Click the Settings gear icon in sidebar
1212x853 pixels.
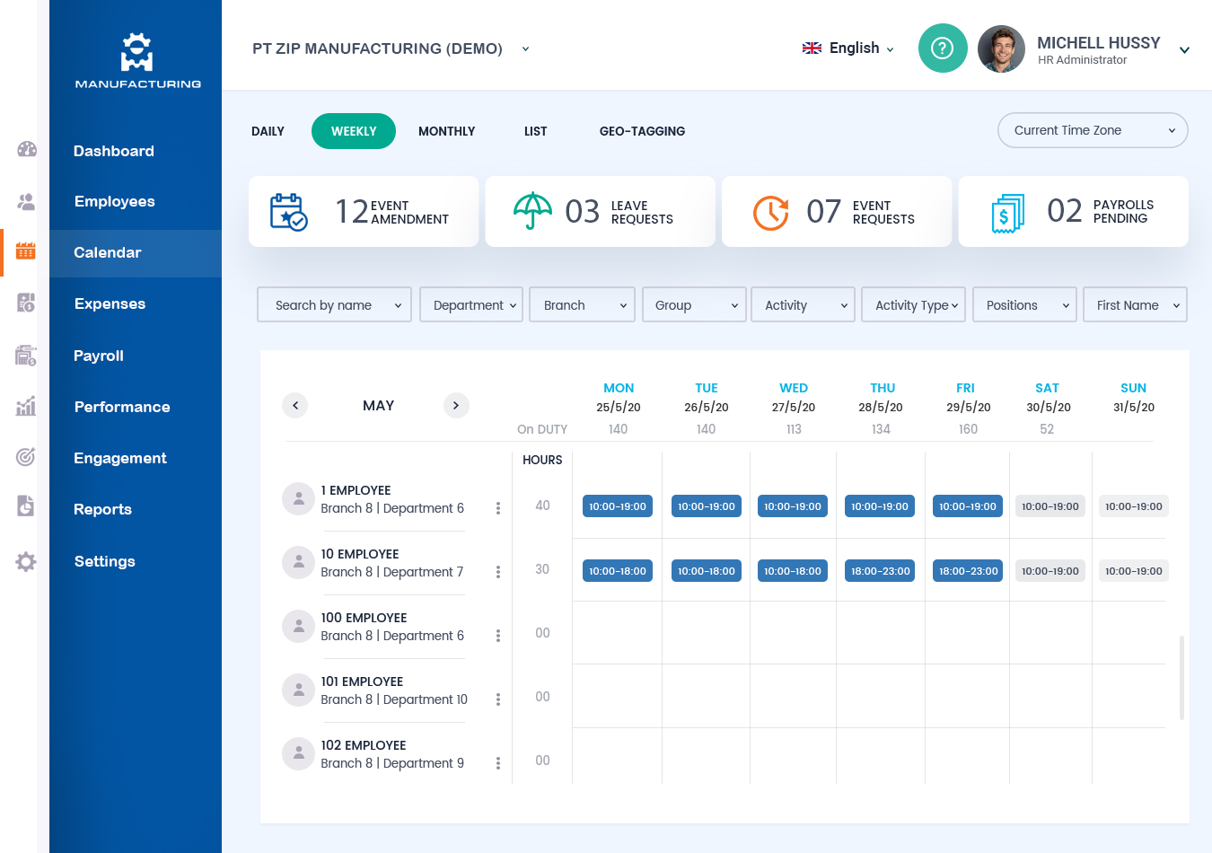pos(26,561)
